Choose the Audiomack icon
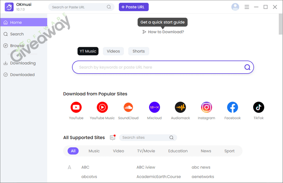Screen dimensions: 283x183 [x=180, y=108]
